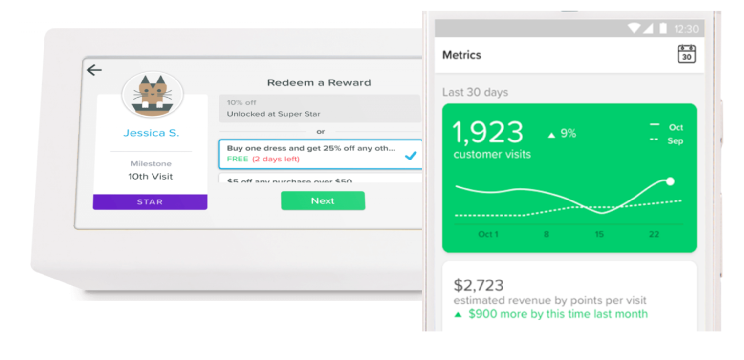Screen dimensions: 744x360
Task: Tap the Sep dashed line legend entry
Action: pyautogui.click(x=666, y=140)
